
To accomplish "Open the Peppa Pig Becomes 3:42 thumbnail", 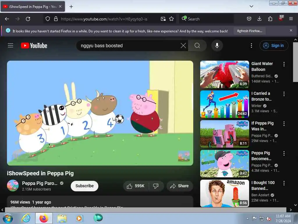I will tap(224, 163).
